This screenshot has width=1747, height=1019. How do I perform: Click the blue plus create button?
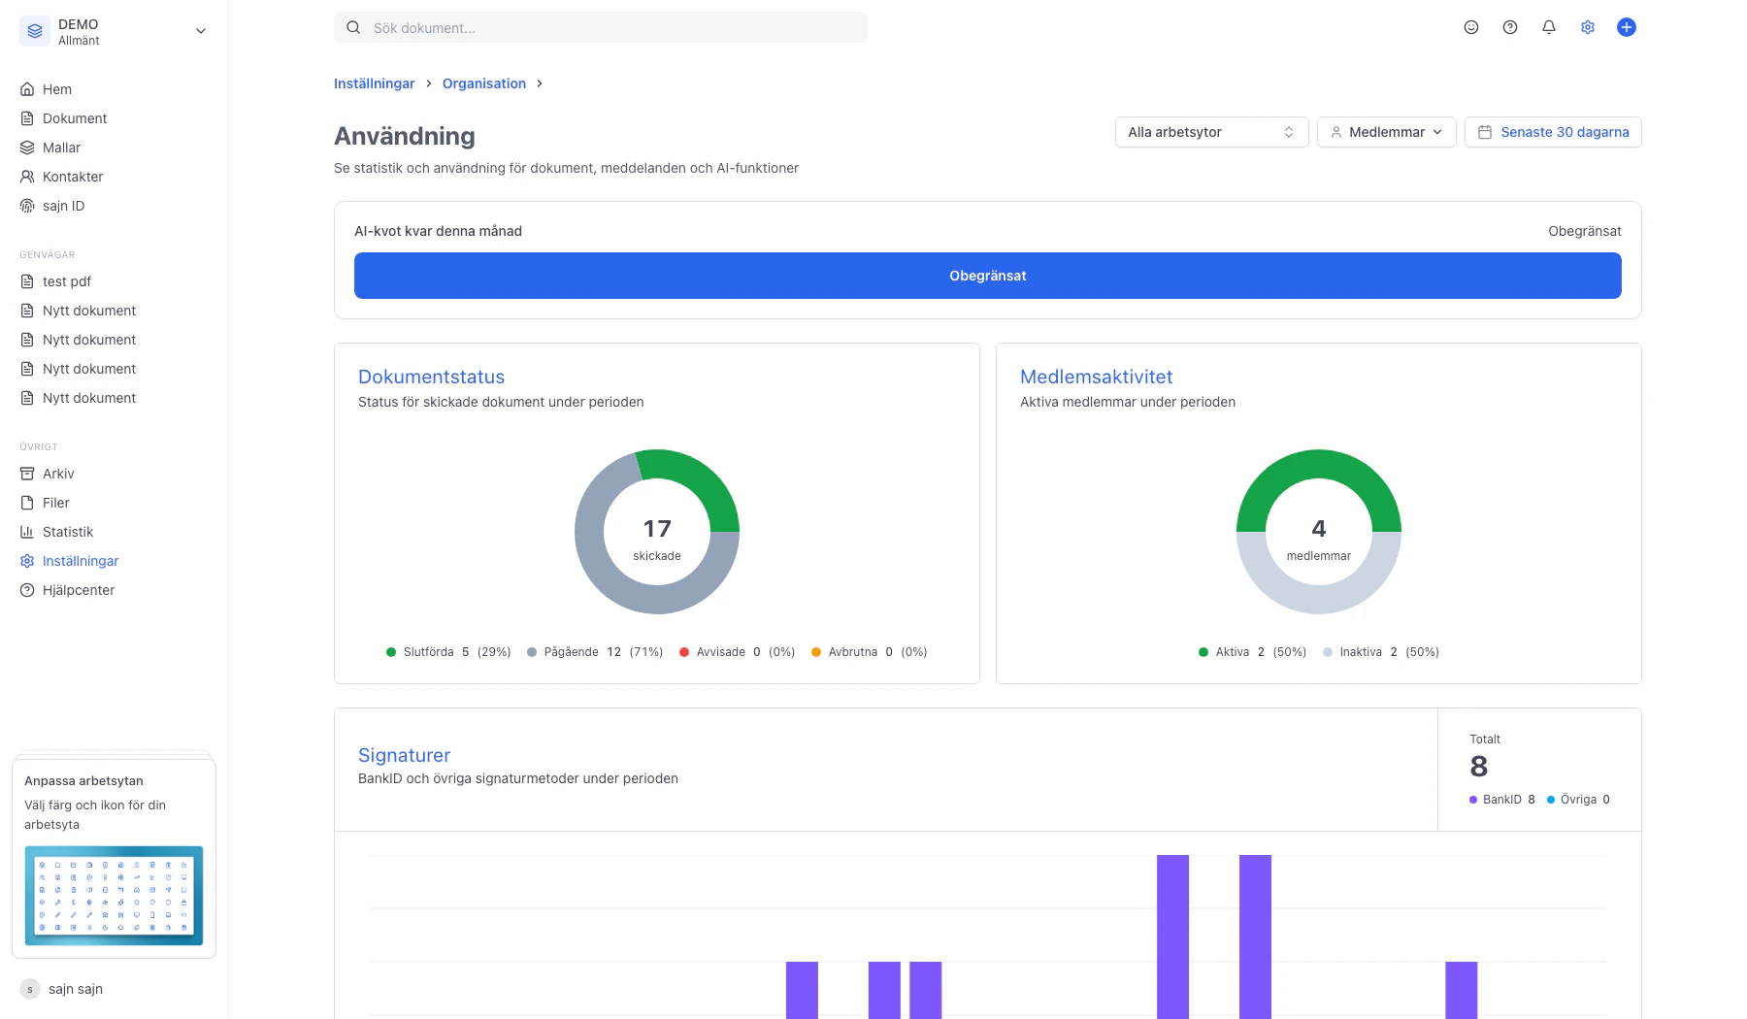click(x=1627, y=27)
